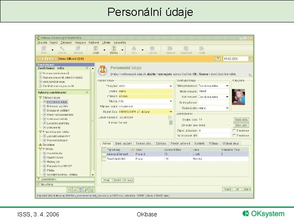Click the Změnit wrench toolbar icon
The height and width of the screenshot is (220, 294).
pos(62,48)
